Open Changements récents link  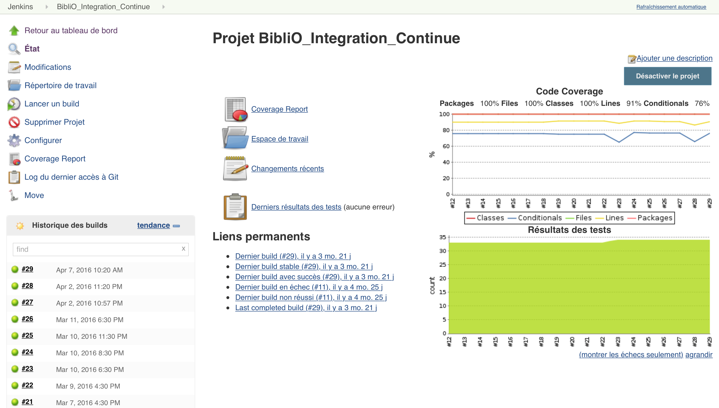[287, 169]
